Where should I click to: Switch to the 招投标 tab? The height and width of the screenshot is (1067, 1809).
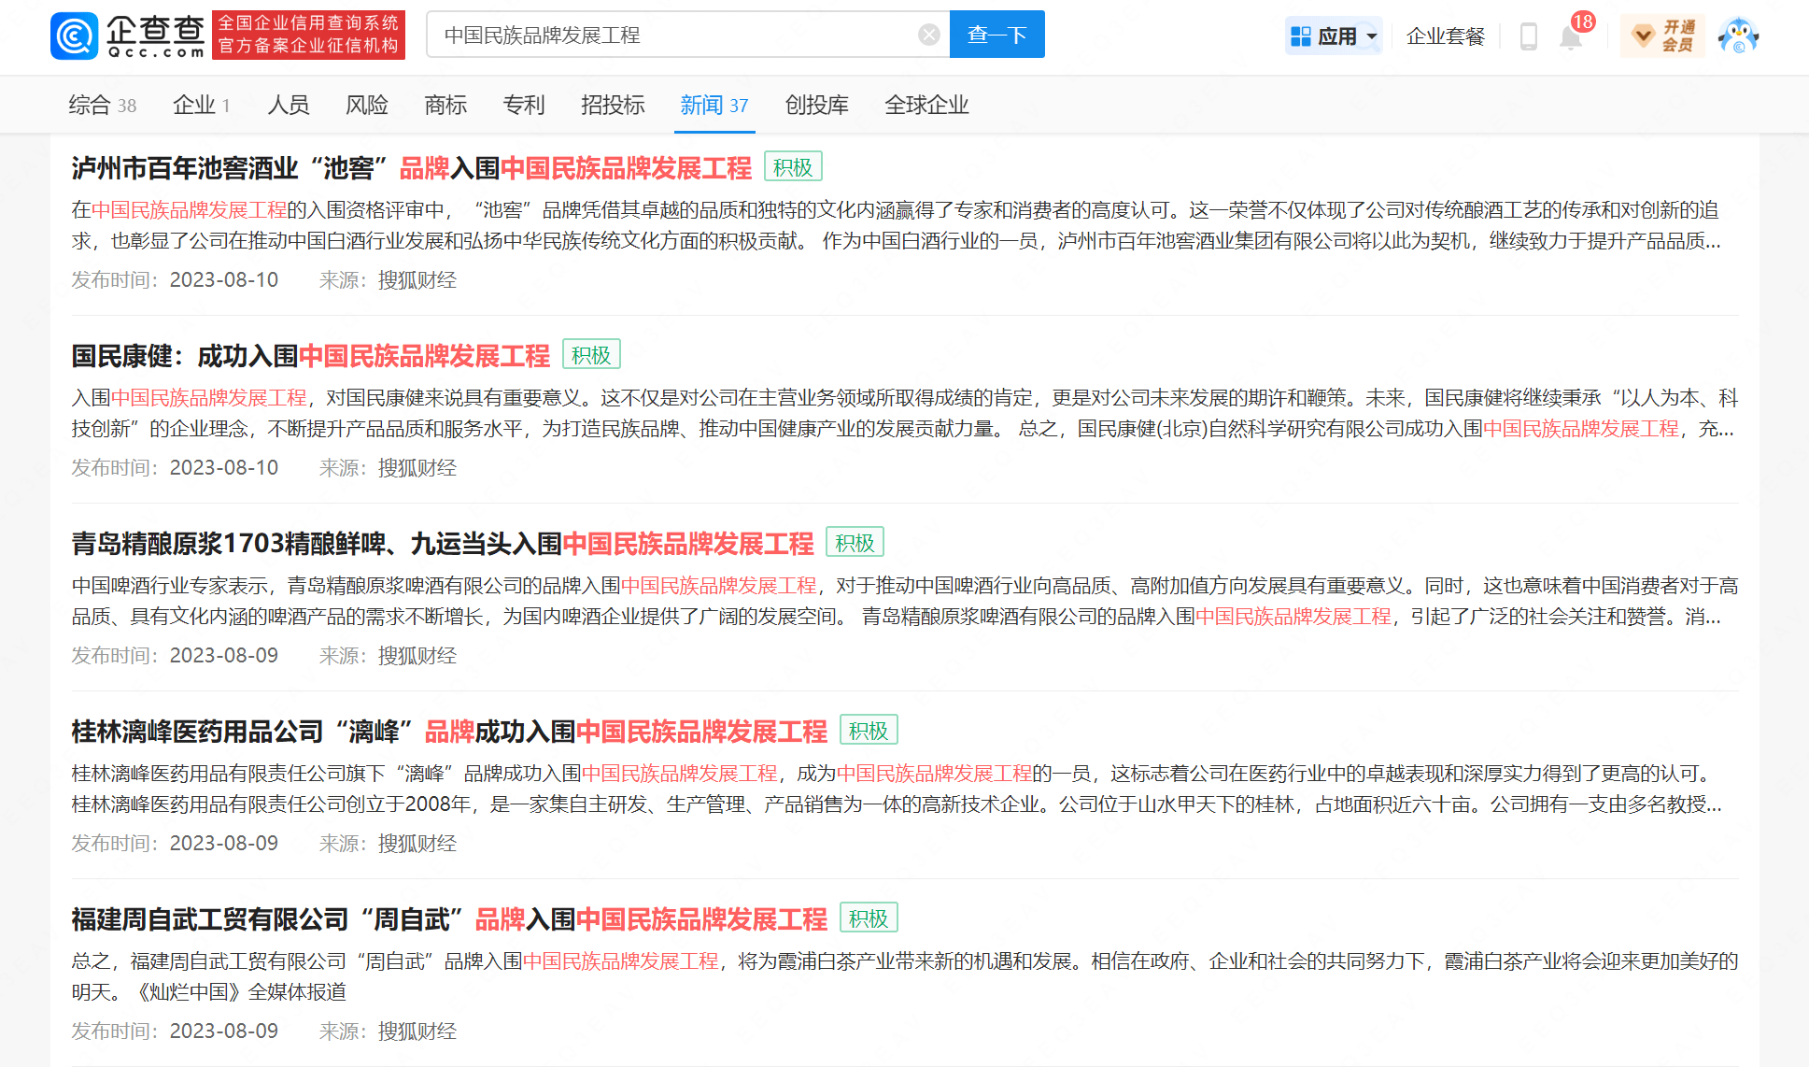coord(613,105)
